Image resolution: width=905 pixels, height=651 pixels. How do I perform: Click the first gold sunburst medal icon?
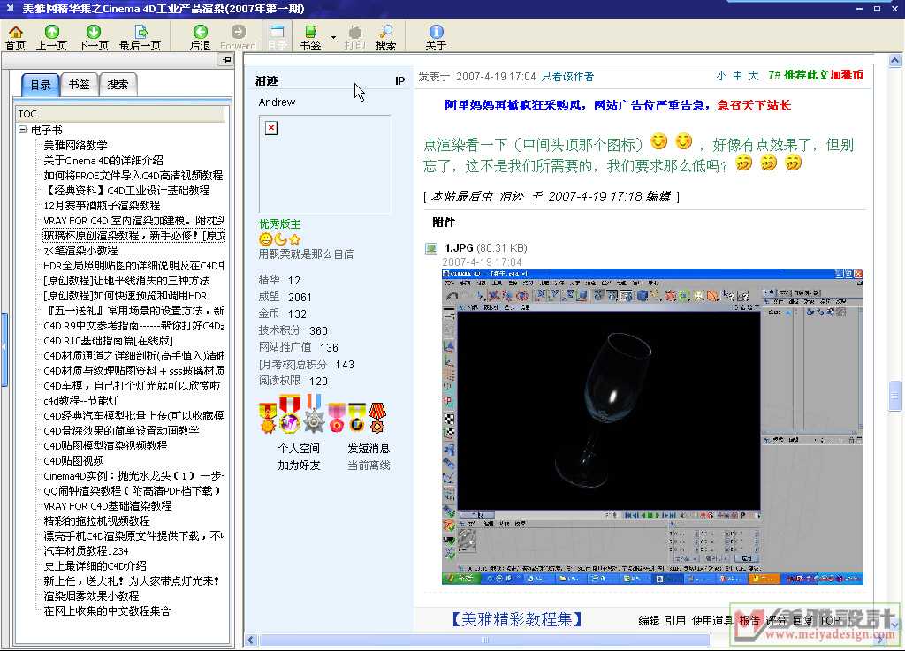click(x=268, y=418)
